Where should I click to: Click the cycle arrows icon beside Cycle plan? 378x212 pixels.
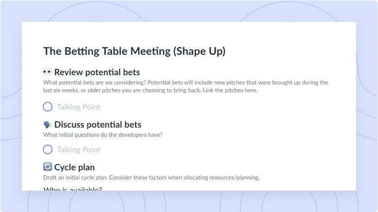[x=48, y=166]
